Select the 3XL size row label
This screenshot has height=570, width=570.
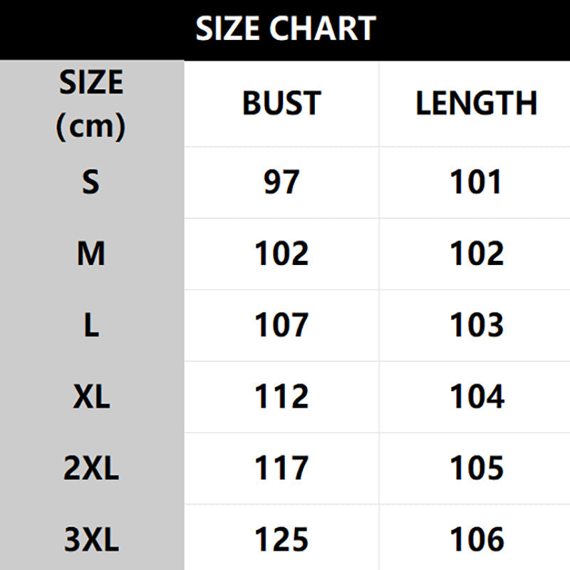coord(91,540)
